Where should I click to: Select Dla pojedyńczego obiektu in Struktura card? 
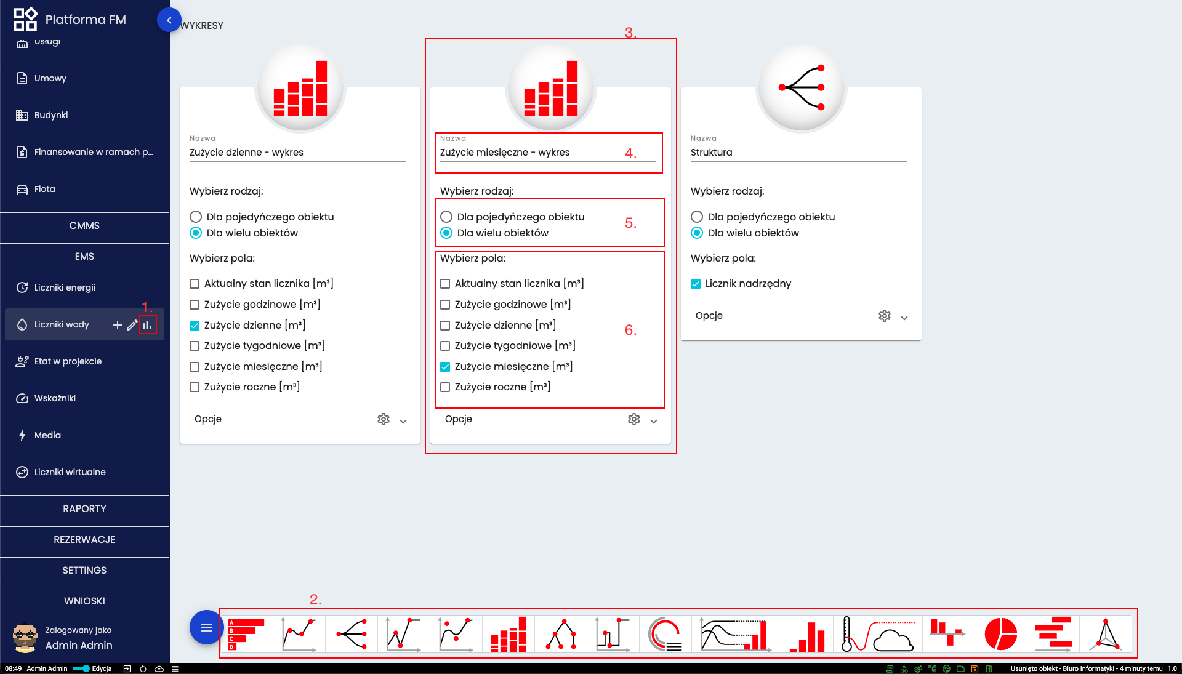(x=697, y=217)
